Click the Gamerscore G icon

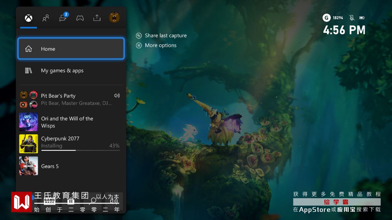point(326,18)
